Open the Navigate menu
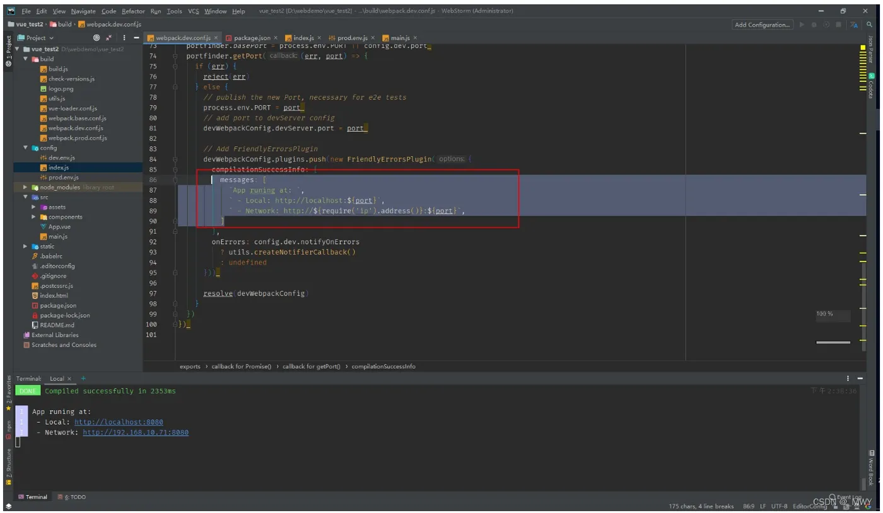The image size is (883, 513). pos(83,11)
